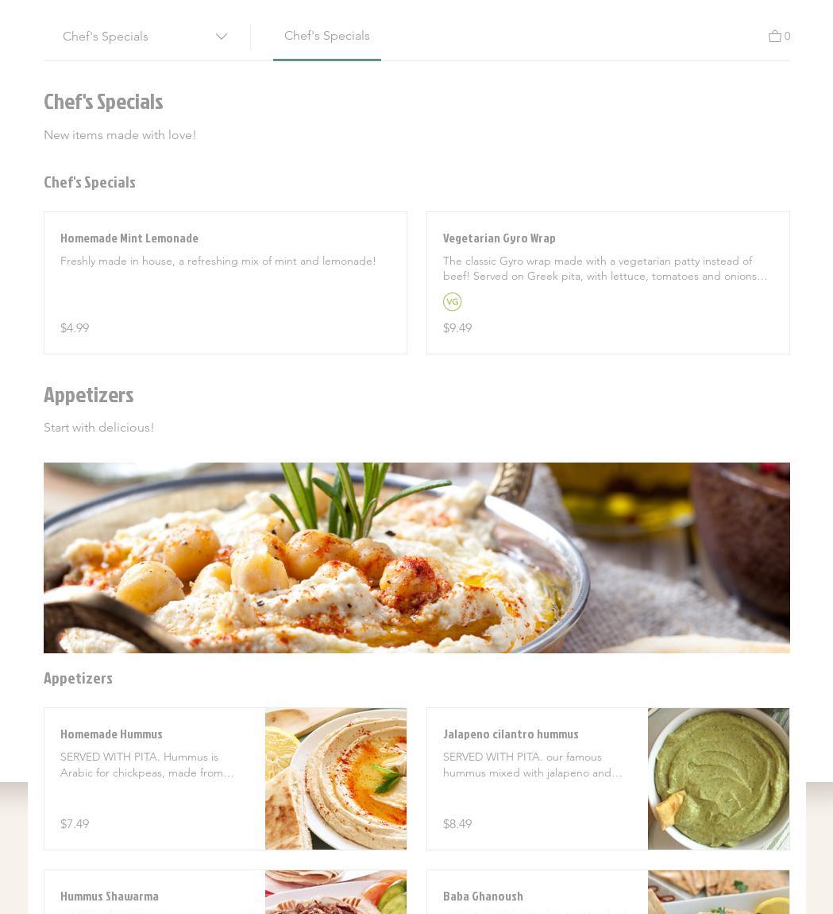Click the Jalapeno cilantro hummus photo
Screen dimensions: 833x914
point(719,779)
